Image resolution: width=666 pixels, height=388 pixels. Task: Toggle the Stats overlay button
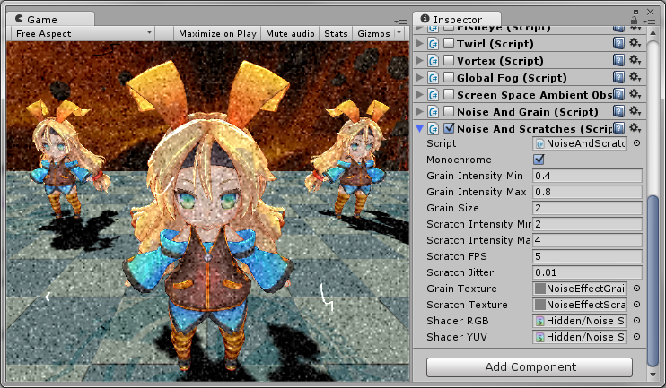coord(336,33)
